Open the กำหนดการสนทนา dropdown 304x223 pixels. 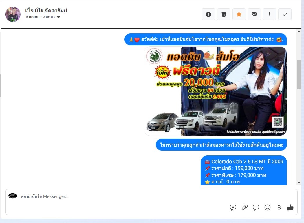tap(43, 17)
